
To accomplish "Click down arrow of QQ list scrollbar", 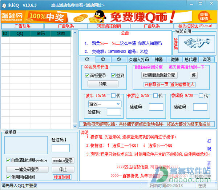I will point(75,126).
